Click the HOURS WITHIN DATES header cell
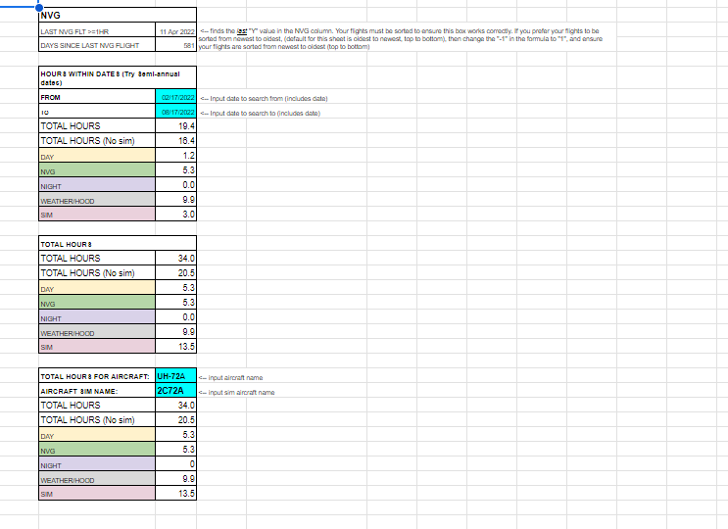The height and width of the screenshot is (529, 728). 96,77
